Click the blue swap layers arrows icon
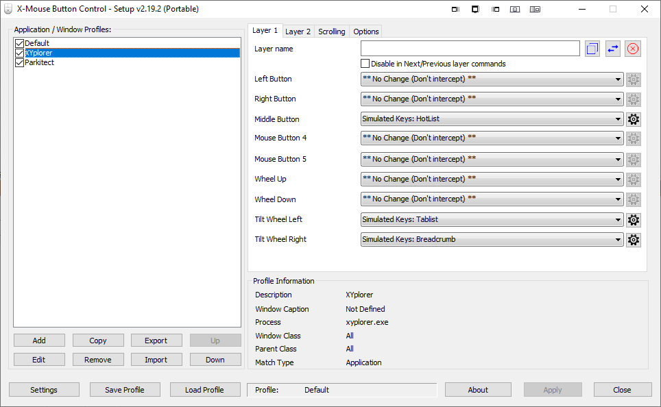The width and height of the screenshot is (661, 407). click(x=612, y=49)
